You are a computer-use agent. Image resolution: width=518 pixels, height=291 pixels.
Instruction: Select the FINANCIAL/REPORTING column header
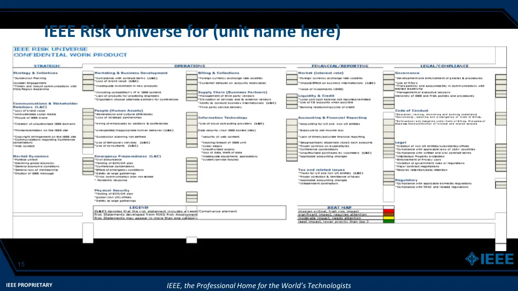tap(340, 66)
